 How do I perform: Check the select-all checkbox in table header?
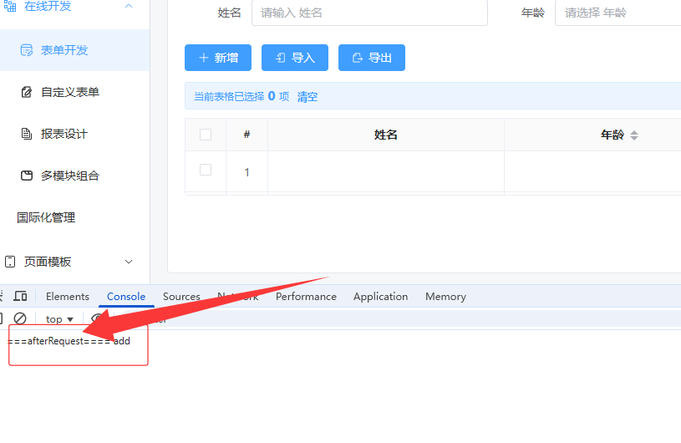tap(206, 135)
